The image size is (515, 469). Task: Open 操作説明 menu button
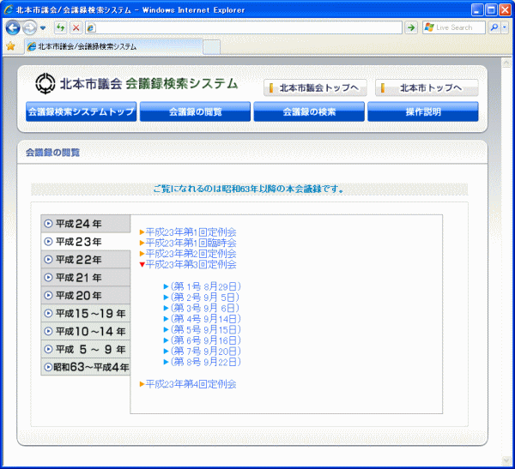point(423,111)
